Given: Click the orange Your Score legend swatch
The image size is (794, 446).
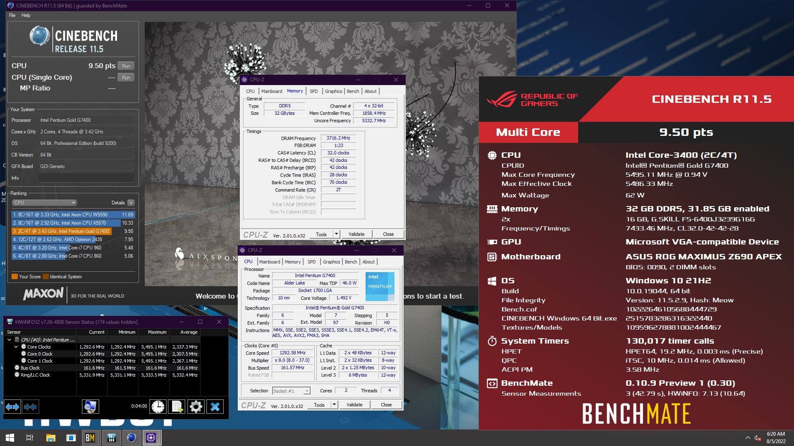Looking at the screenshot, I should pyautogui.click(x=14, y=277).
